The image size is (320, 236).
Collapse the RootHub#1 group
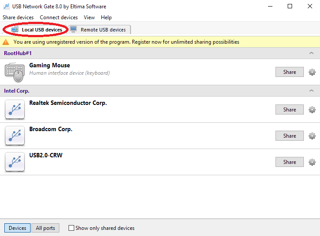click(311, 53)
